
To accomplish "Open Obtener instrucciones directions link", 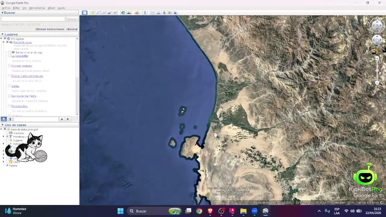I will point(50,29).
